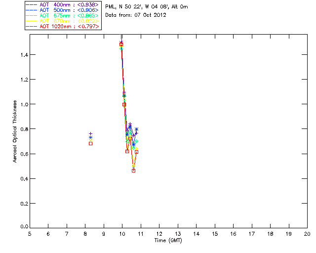
Task: Click the hour 6 x-axis label
Action: [x=48, y=234]
